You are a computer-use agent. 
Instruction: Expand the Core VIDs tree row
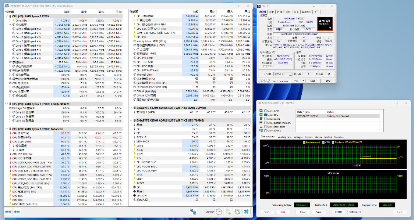point(10,20)
